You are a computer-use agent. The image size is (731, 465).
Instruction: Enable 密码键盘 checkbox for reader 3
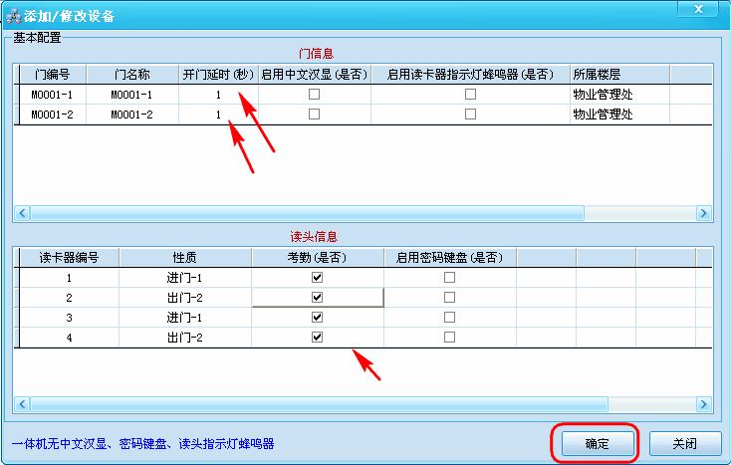point(450,318)
